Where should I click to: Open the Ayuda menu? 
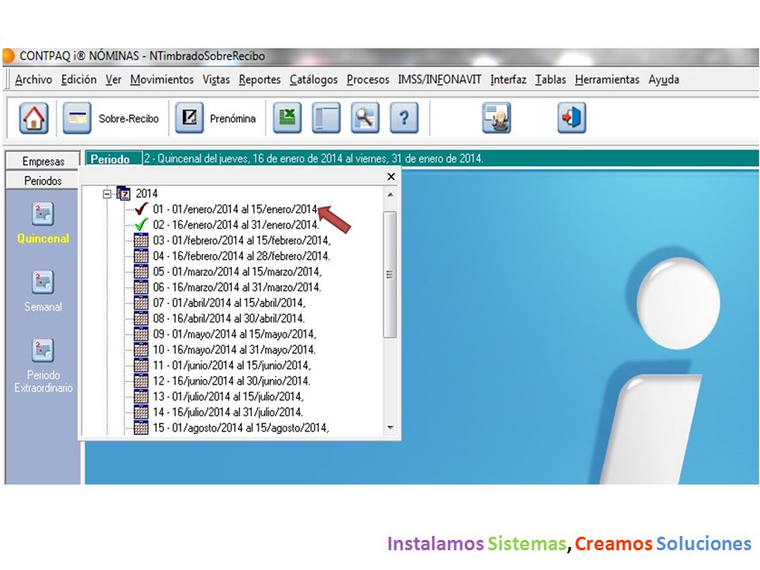(x=663, y=79)
